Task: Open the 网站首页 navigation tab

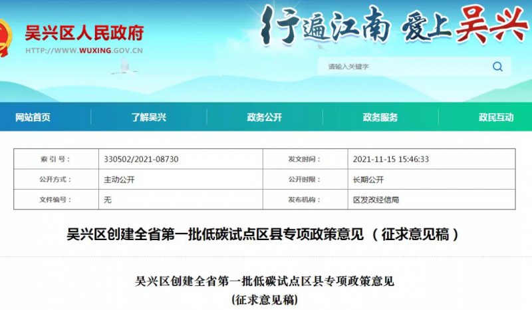Action: [x=33, y=117]
